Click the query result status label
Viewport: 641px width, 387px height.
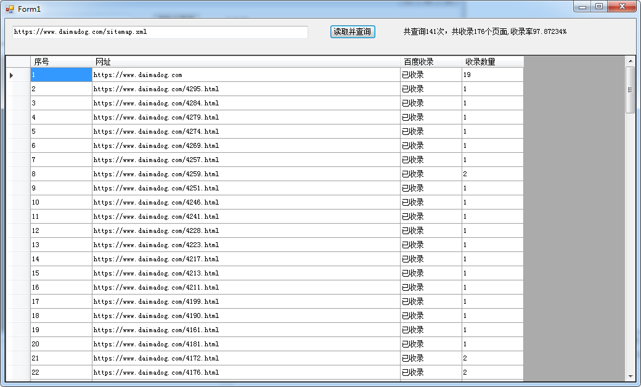tap(485, 31)
